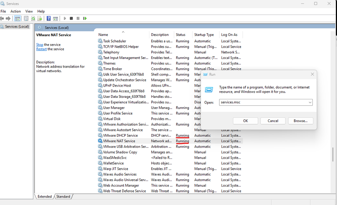Open the View menu
Image resolution: width=337 pixels, height=205 pixels.
(29, 11)
